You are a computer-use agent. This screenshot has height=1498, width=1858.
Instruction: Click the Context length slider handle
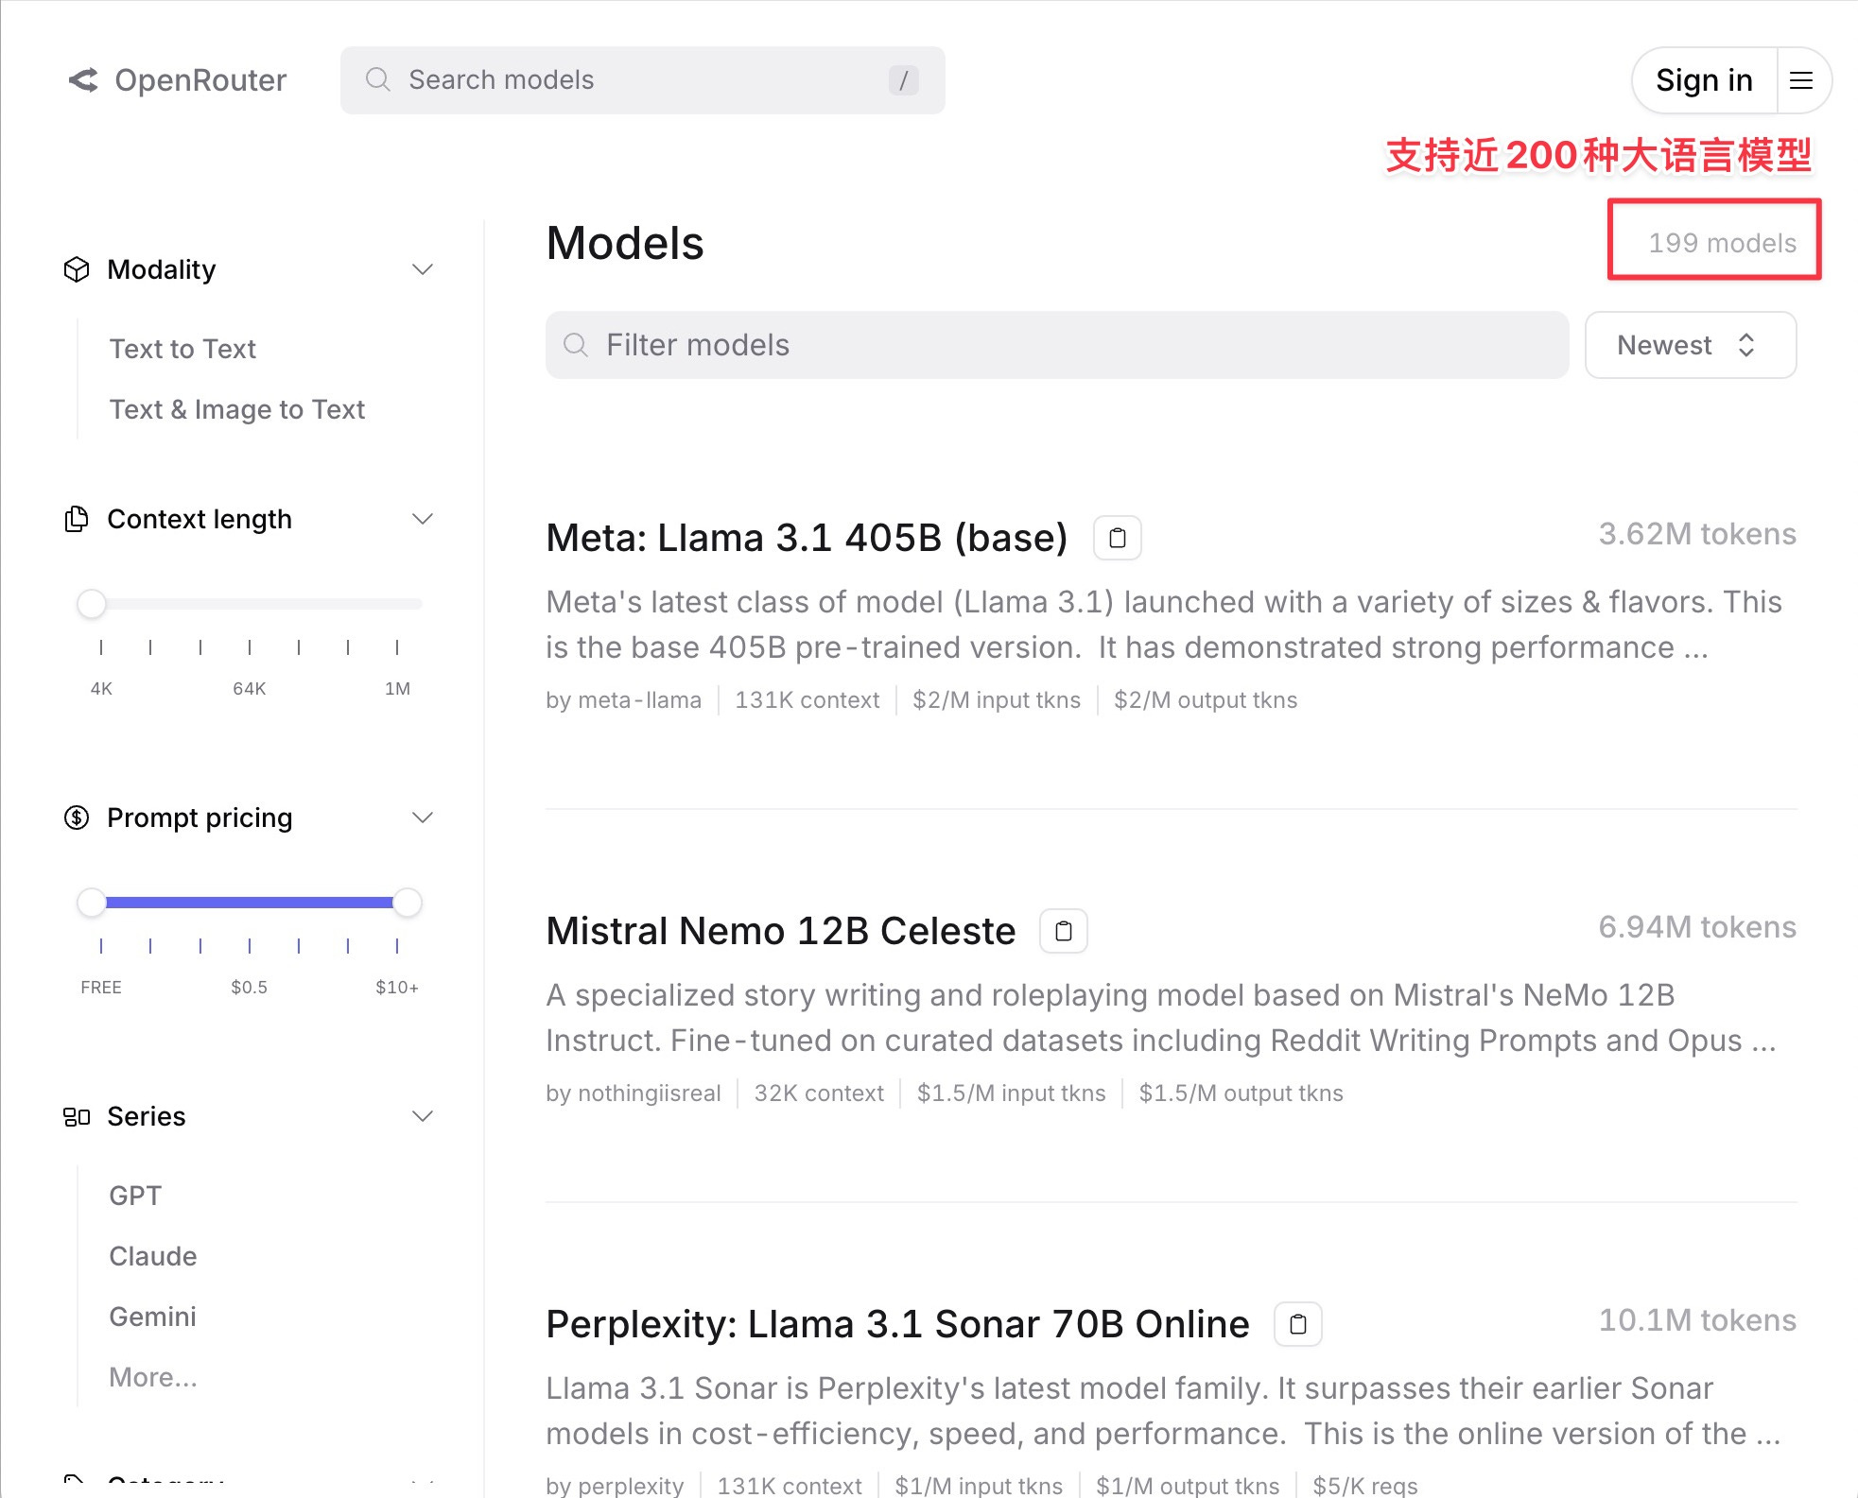point(92,604)
